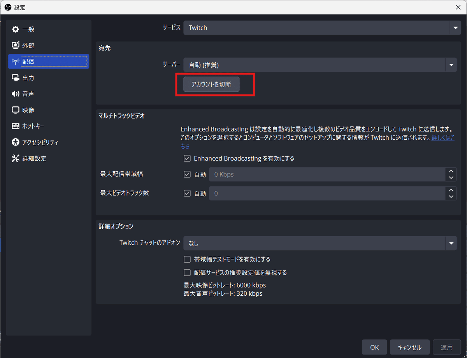Open the サービス dropdown showing Twitch
This screenshot has width=467, height=358.
point(322,28)
